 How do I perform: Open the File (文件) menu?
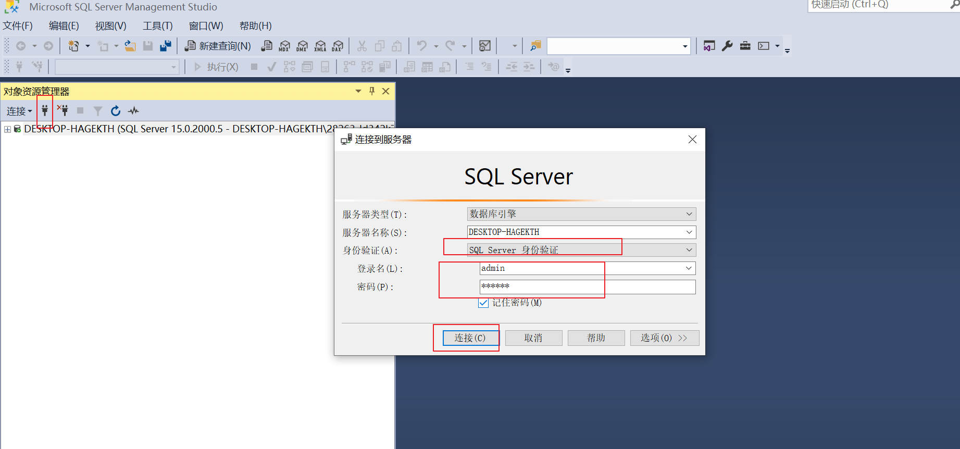tap(18, 26)
